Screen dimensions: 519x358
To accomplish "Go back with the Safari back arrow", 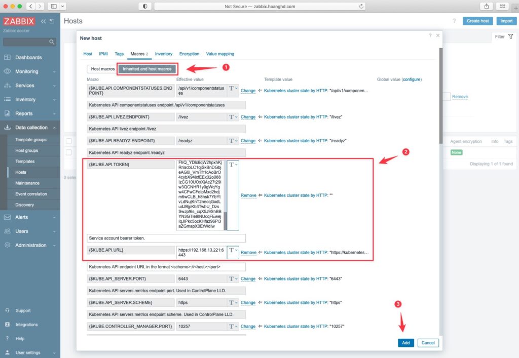I will click(31, 6).
